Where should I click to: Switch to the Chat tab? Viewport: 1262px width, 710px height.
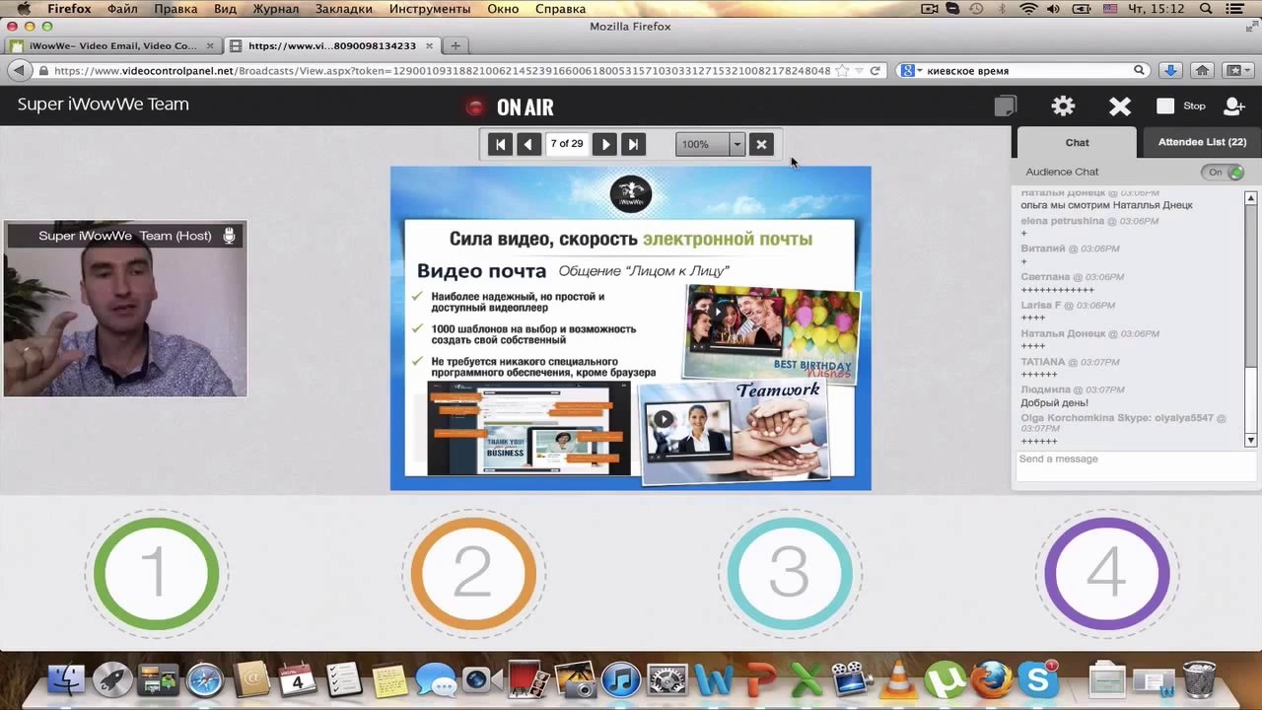coord(1077,142)
